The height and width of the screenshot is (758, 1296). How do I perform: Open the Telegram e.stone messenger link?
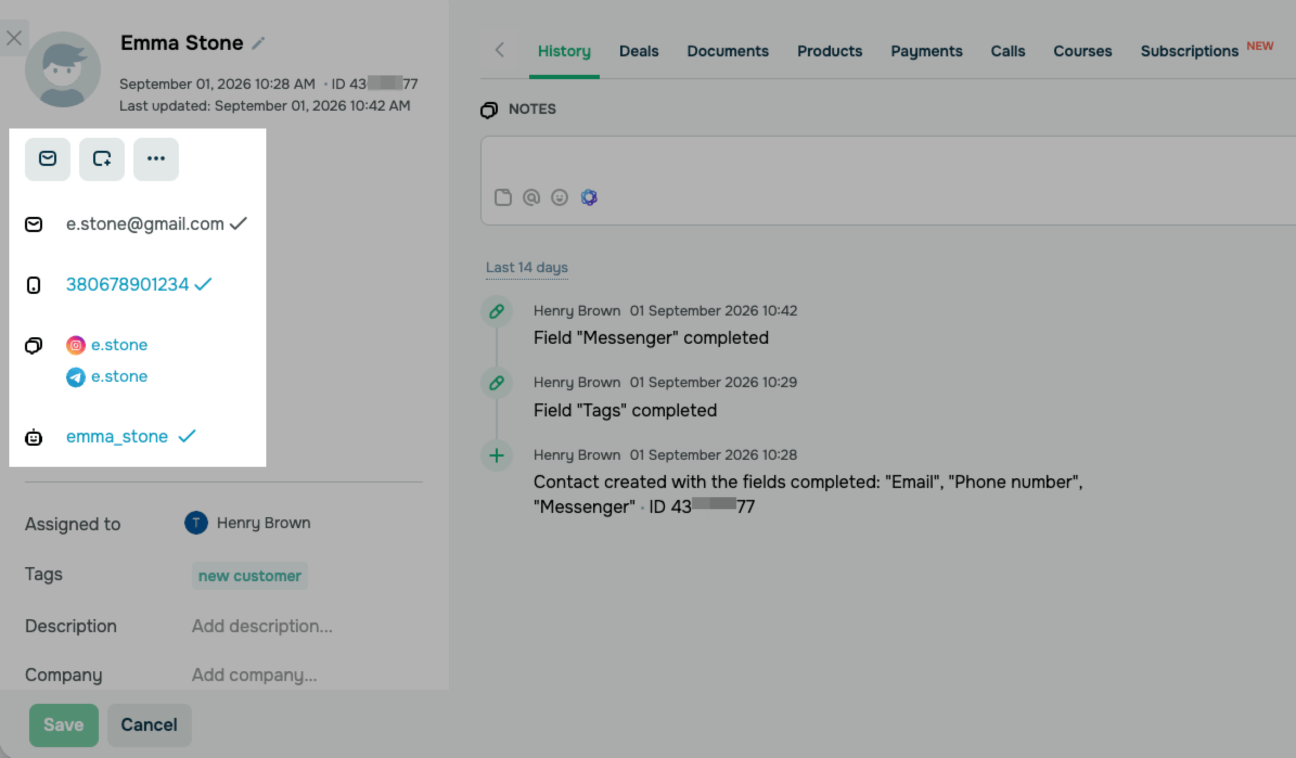point(119,376)
